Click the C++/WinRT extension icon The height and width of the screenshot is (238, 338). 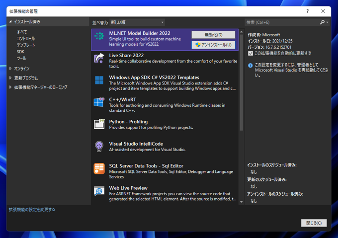pos(99,102)
